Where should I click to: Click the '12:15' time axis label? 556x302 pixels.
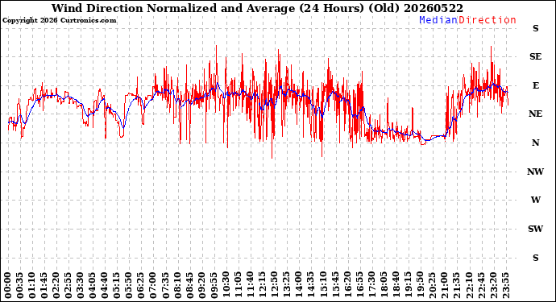(x=262, y=285)
